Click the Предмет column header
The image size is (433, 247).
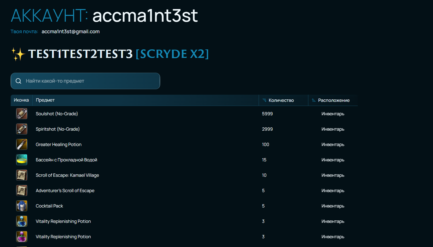click(45, 100)
